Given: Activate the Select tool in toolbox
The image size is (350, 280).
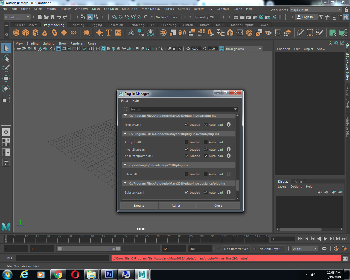Looking at the screenshot, I should pos(6,48).
